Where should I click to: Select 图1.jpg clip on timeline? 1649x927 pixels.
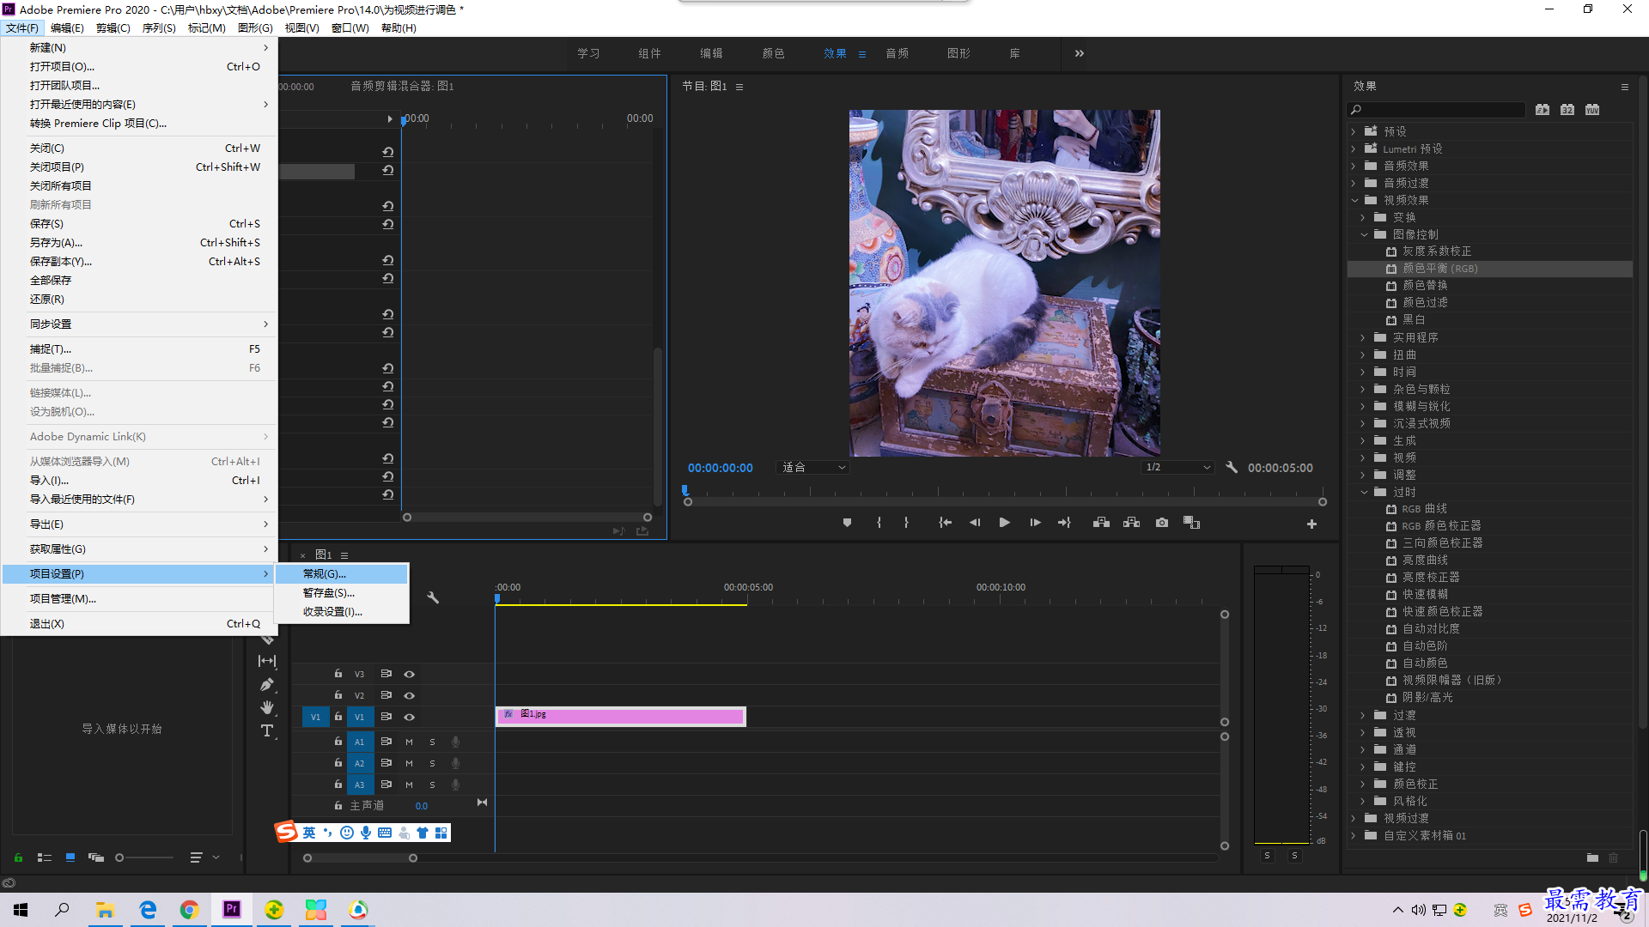tap(620, 716)
